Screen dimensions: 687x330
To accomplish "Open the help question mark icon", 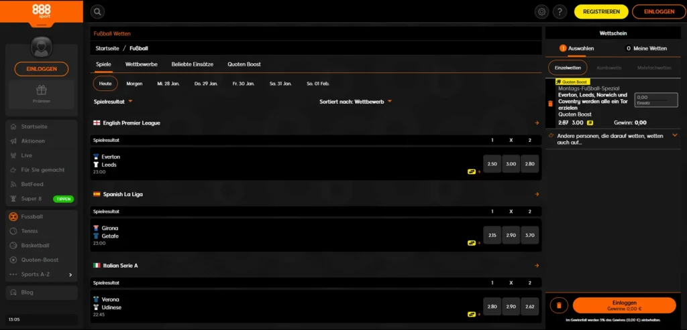I will click(x=560, y=12).
